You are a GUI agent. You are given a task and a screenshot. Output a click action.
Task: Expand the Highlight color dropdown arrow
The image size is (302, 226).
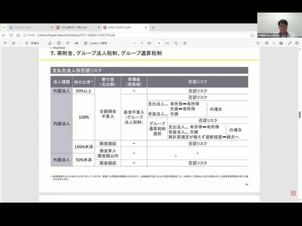[19, 43]
